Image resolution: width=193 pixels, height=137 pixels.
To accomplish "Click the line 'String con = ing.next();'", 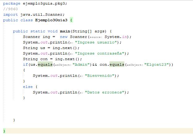I will [x=52, y=59].
